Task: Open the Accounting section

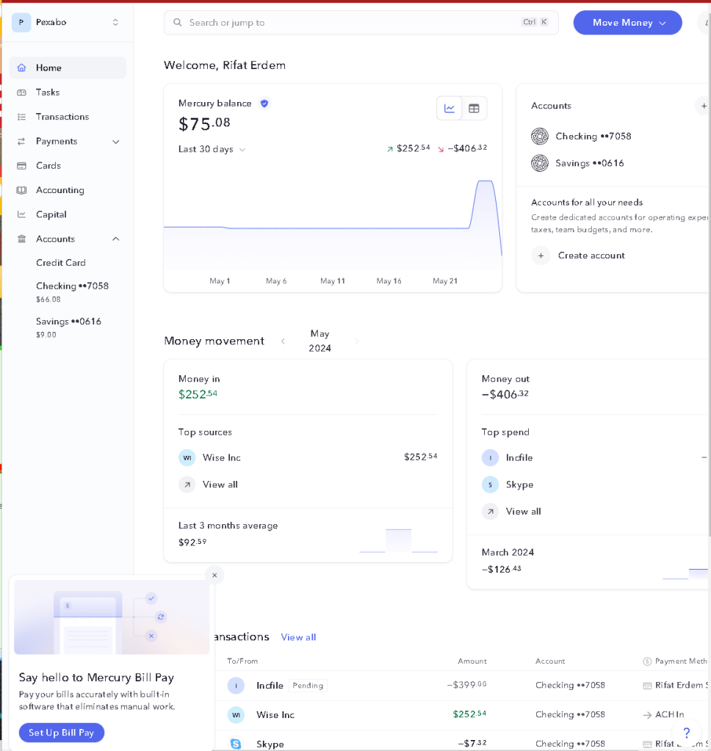Action: (68, 189)
